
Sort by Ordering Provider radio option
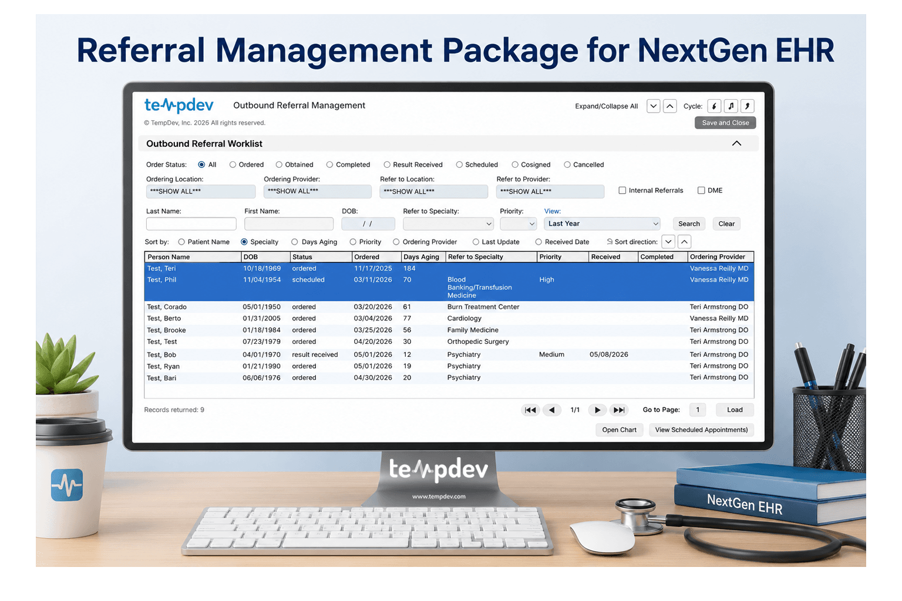point(396,242)
